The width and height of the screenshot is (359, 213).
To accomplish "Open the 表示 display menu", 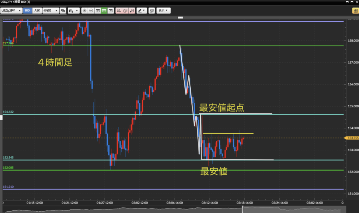I will point(163,10).
